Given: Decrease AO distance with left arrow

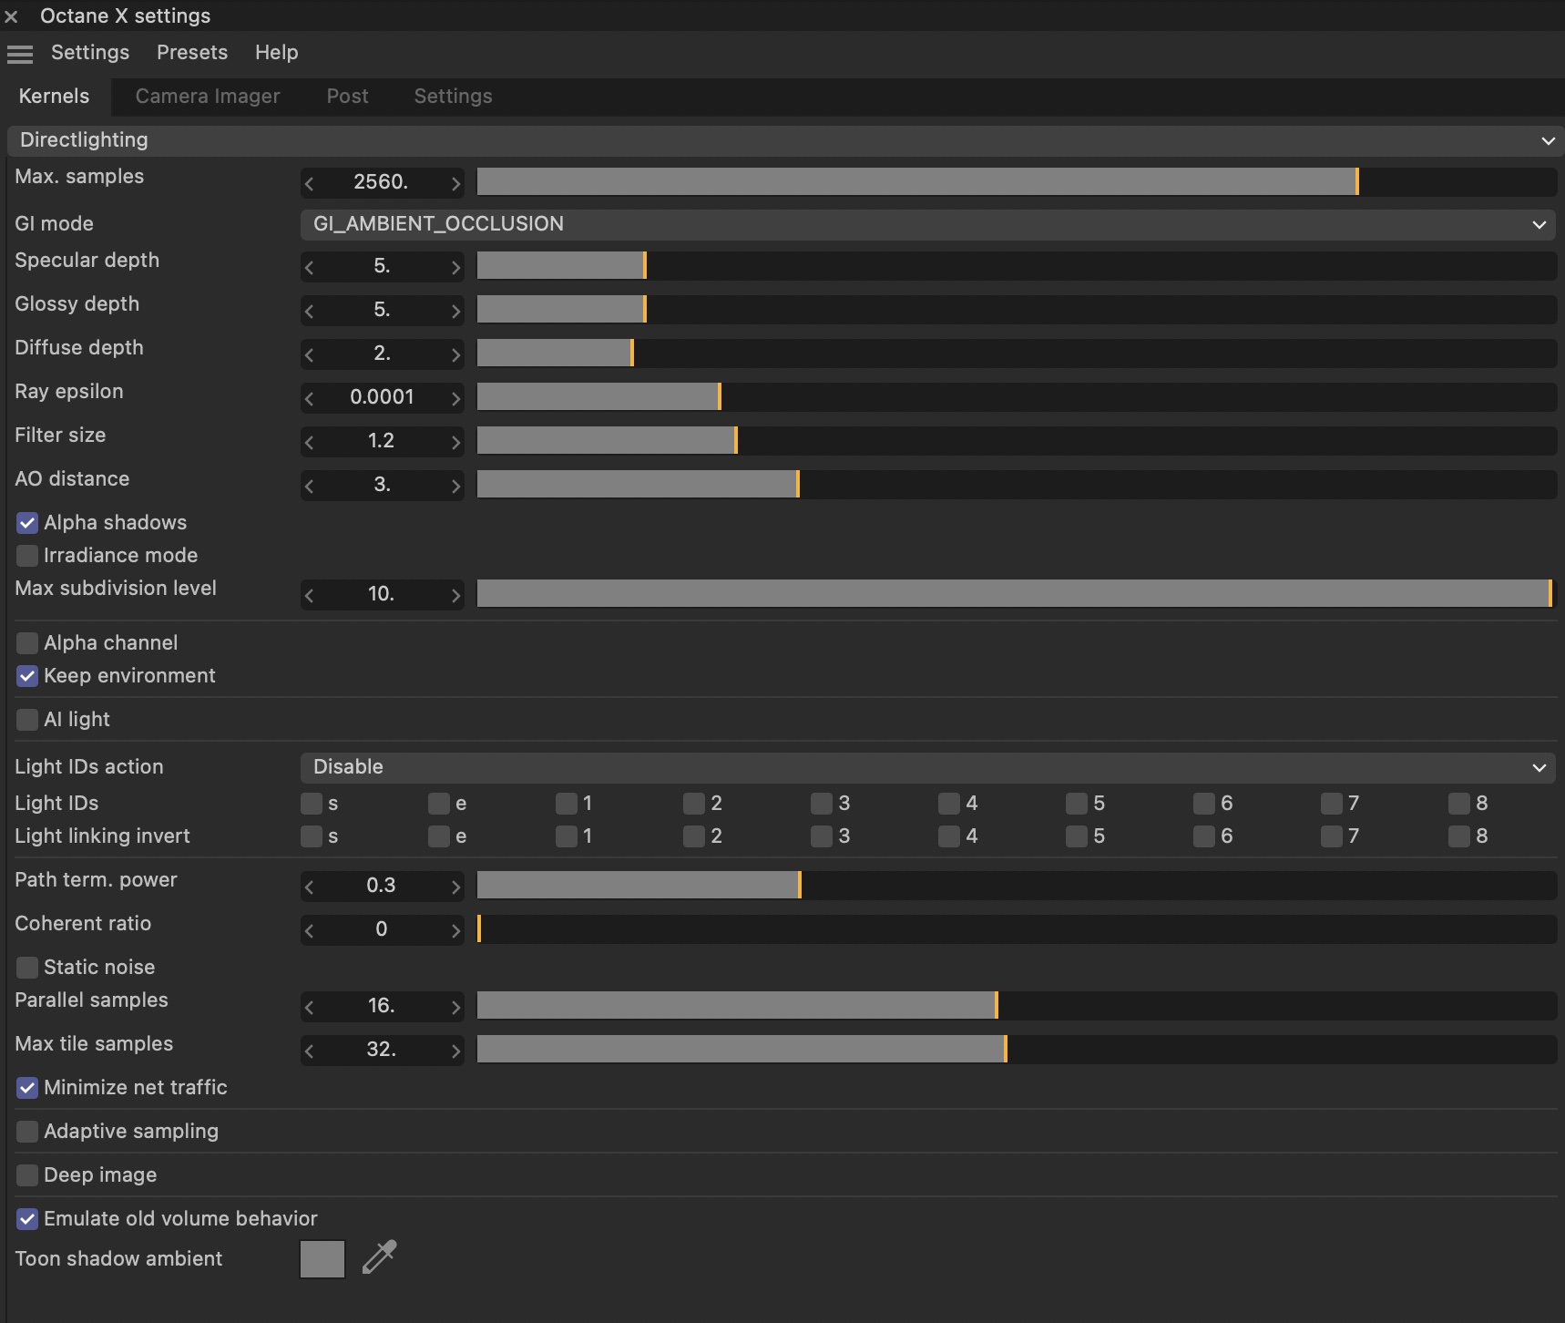Looking at the screenshot, I should (x=310, y=486).
